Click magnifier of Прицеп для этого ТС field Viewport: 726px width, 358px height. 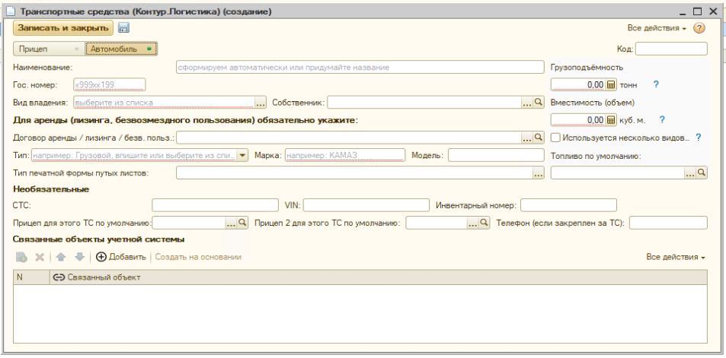pyautogui.click(x=242, y=223)
